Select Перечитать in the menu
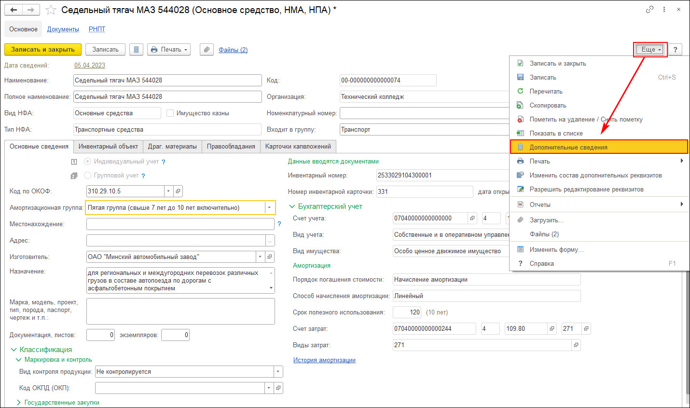690x408 pixels. tap(598, 91)
